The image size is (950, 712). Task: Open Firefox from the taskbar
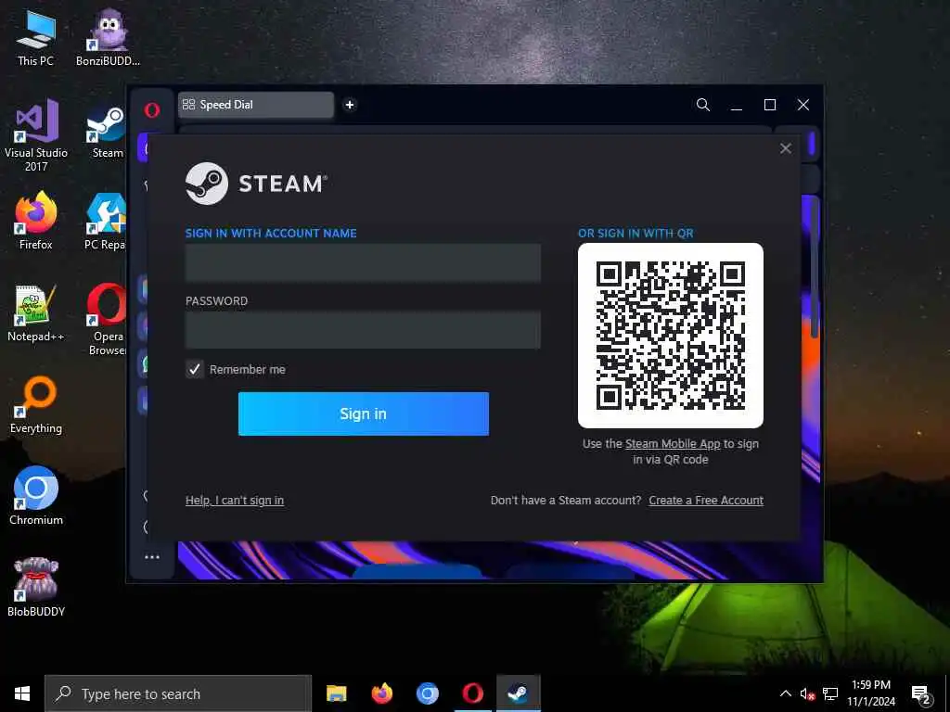[381, 693]
